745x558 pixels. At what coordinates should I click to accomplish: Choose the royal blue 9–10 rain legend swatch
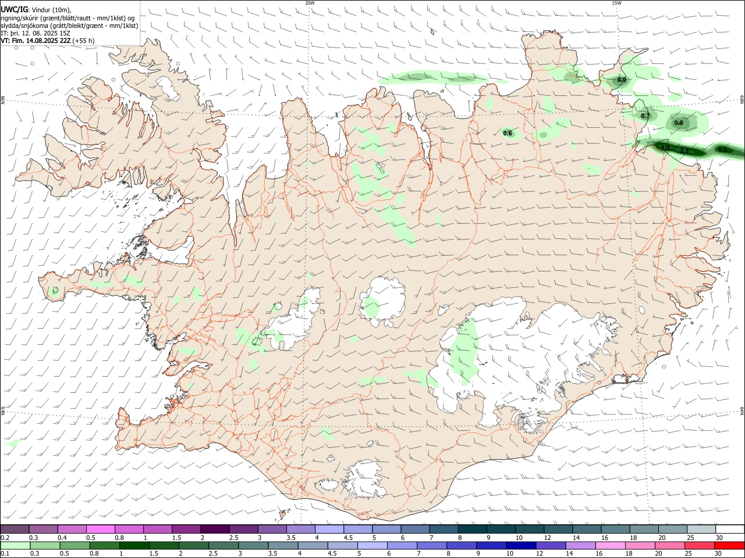tap(491, 546)
